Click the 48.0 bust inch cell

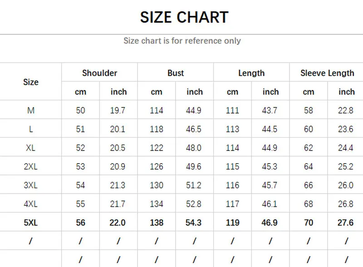coord(194,148)
